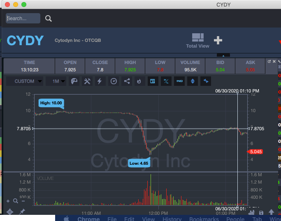Screen dimensions: 281x221
Task: Toggle the data table panel icon
Action: 153,81
